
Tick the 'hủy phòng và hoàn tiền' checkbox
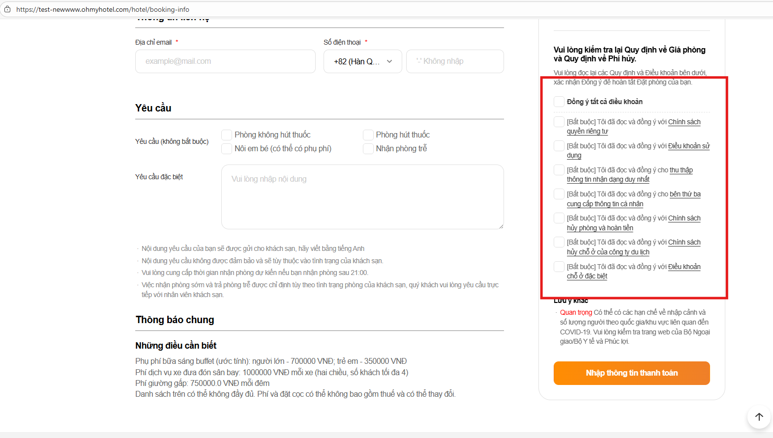pos(559,218)
